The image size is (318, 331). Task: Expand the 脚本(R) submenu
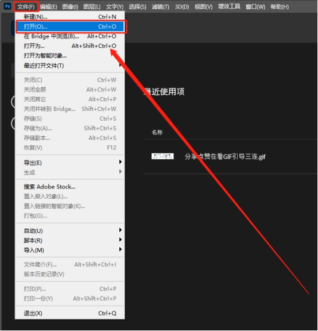click(70, 240)
